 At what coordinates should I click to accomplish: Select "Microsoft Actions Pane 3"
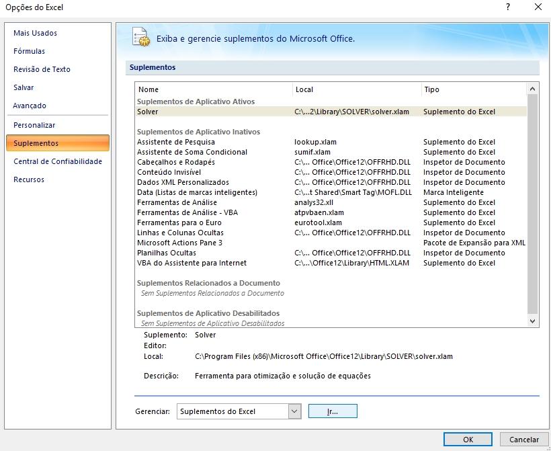point(202,243)
